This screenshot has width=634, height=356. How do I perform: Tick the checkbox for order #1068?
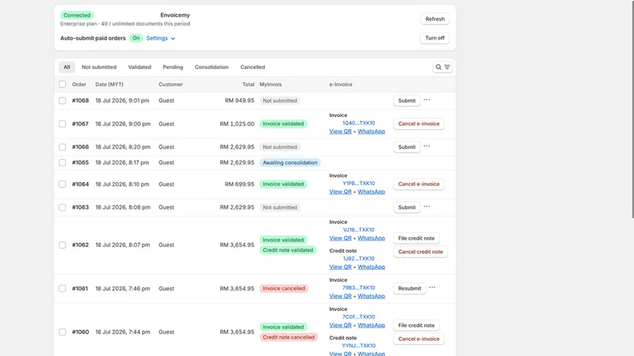[63, 100]
